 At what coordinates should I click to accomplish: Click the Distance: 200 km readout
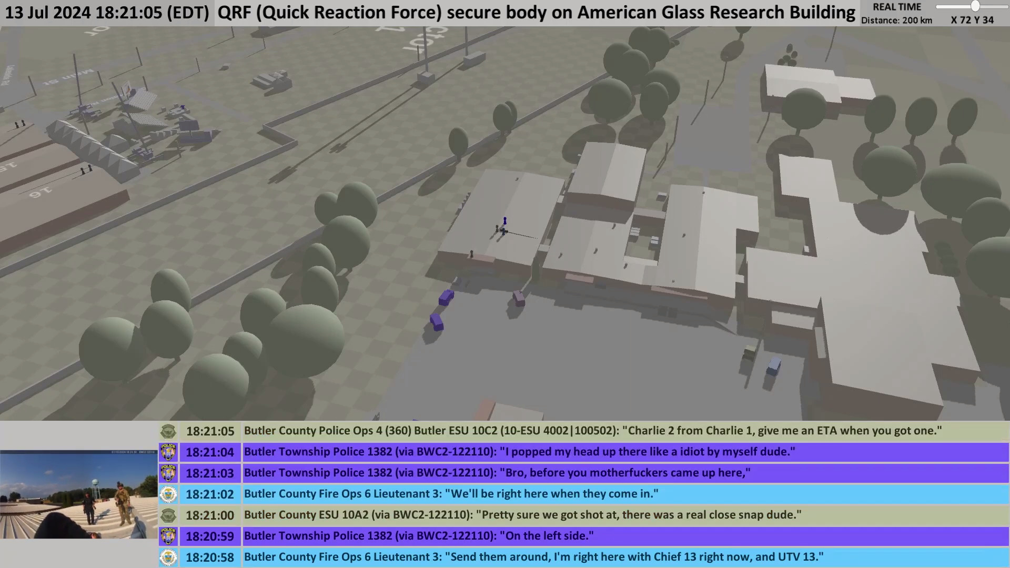click(896, 21)
